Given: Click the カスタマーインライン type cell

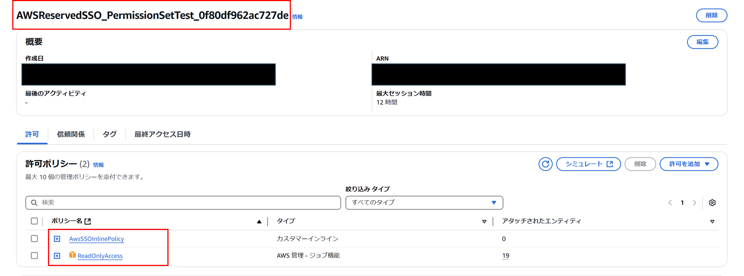Looking at the screenshot, I should pos(307,238).
